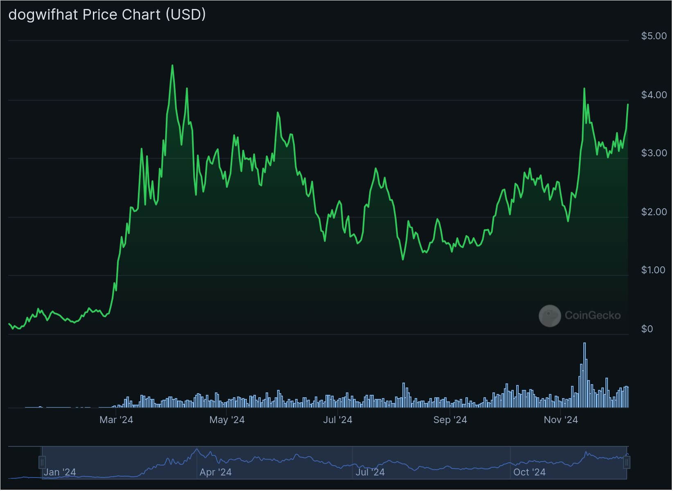
Task: Click the CoinGecko watermark text
Action: coord(593,315)
